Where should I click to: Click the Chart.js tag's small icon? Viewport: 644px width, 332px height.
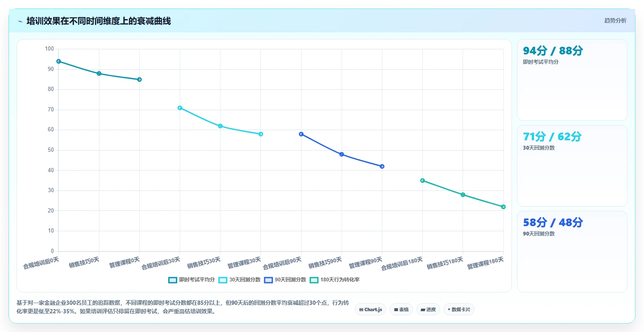coord(361,310)
